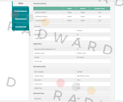Click the External Features section heading

tap(40, 4)
